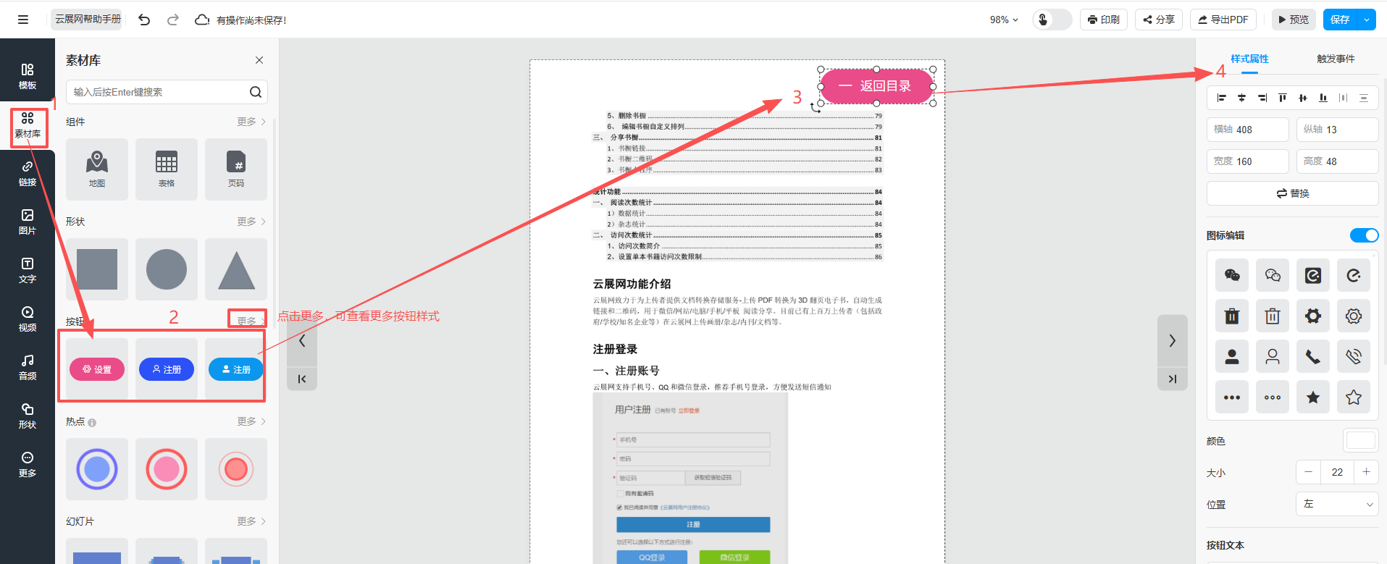The image size is (1387, 564).
Task: Toggle the hand mode switch in toolbar
Action: point(1052,20)
